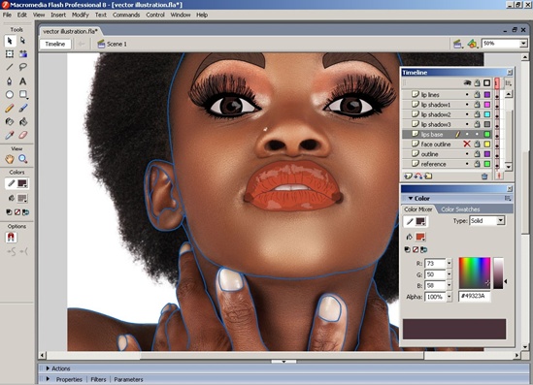Open the B value slider arrow
Image resolution: width=533 pixels, height=385 pixels.
450,285
